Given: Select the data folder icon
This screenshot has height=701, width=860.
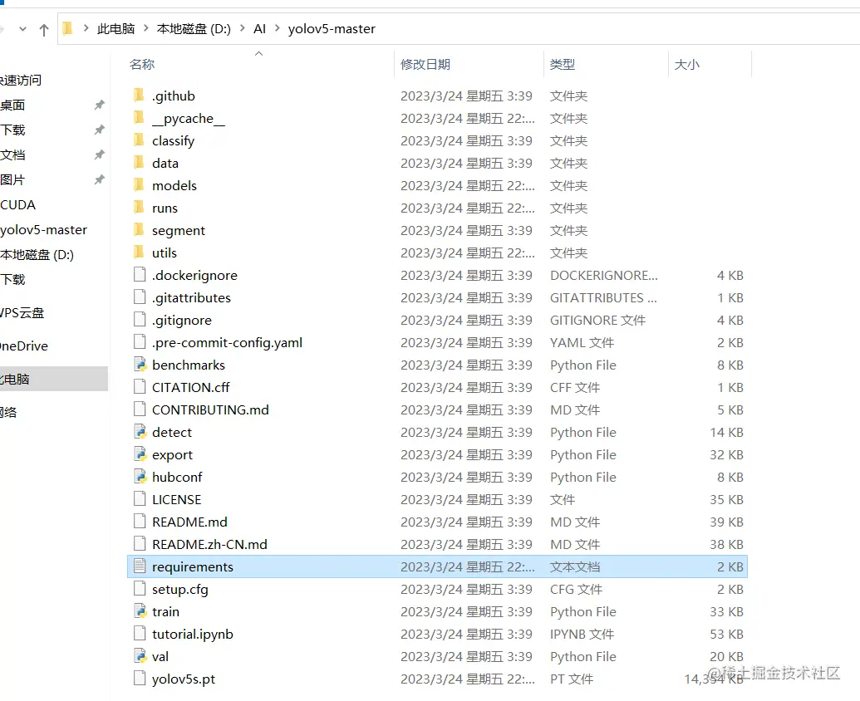Looking at the screenshot, I should click(x=140, y=164).
